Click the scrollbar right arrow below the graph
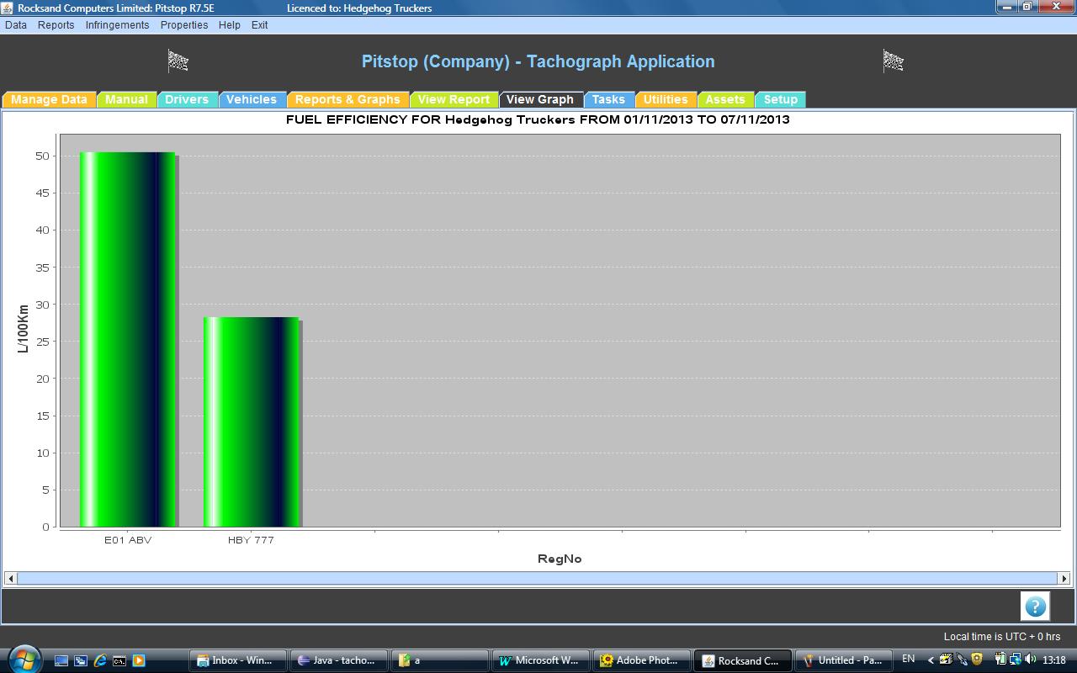The width and height of the screenshot is (1077, 673). click(1064, 578)
